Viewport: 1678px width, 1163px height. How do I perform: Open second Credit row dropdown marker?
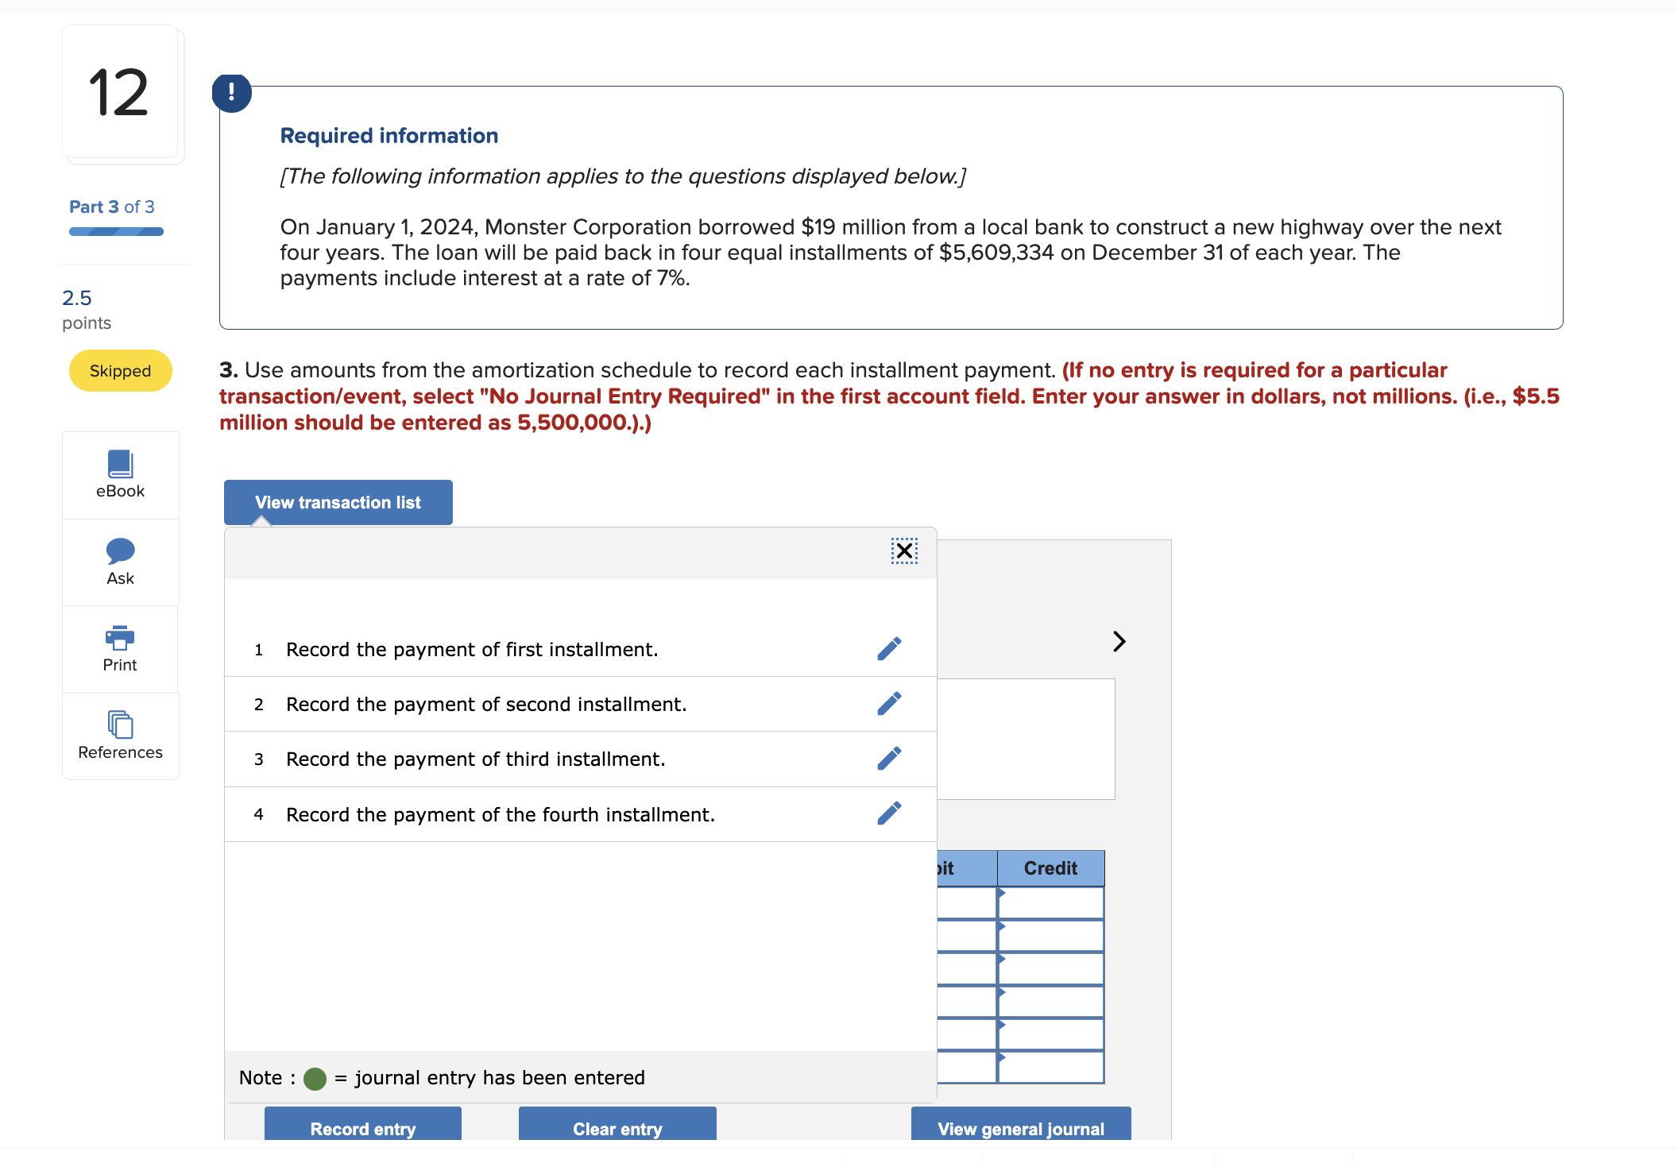[1002, 926]
